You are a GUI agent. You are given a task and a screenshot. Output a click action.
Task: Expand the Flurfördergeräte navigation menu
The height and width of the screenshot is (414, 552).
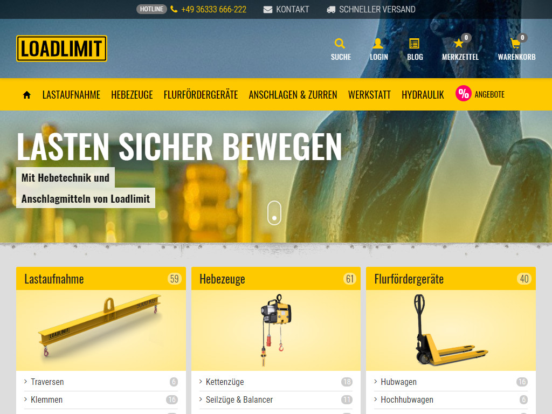click(x=201, y=95)
